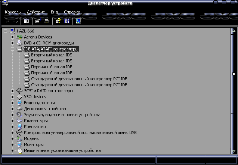Click the Клавиатуры keyboard icon
This screenshot has height=165, width=238.
click(x=19, y=121)
